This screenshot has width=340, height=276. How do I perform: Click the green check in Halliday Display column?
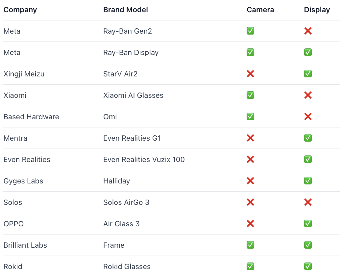(x=308, y=181)
